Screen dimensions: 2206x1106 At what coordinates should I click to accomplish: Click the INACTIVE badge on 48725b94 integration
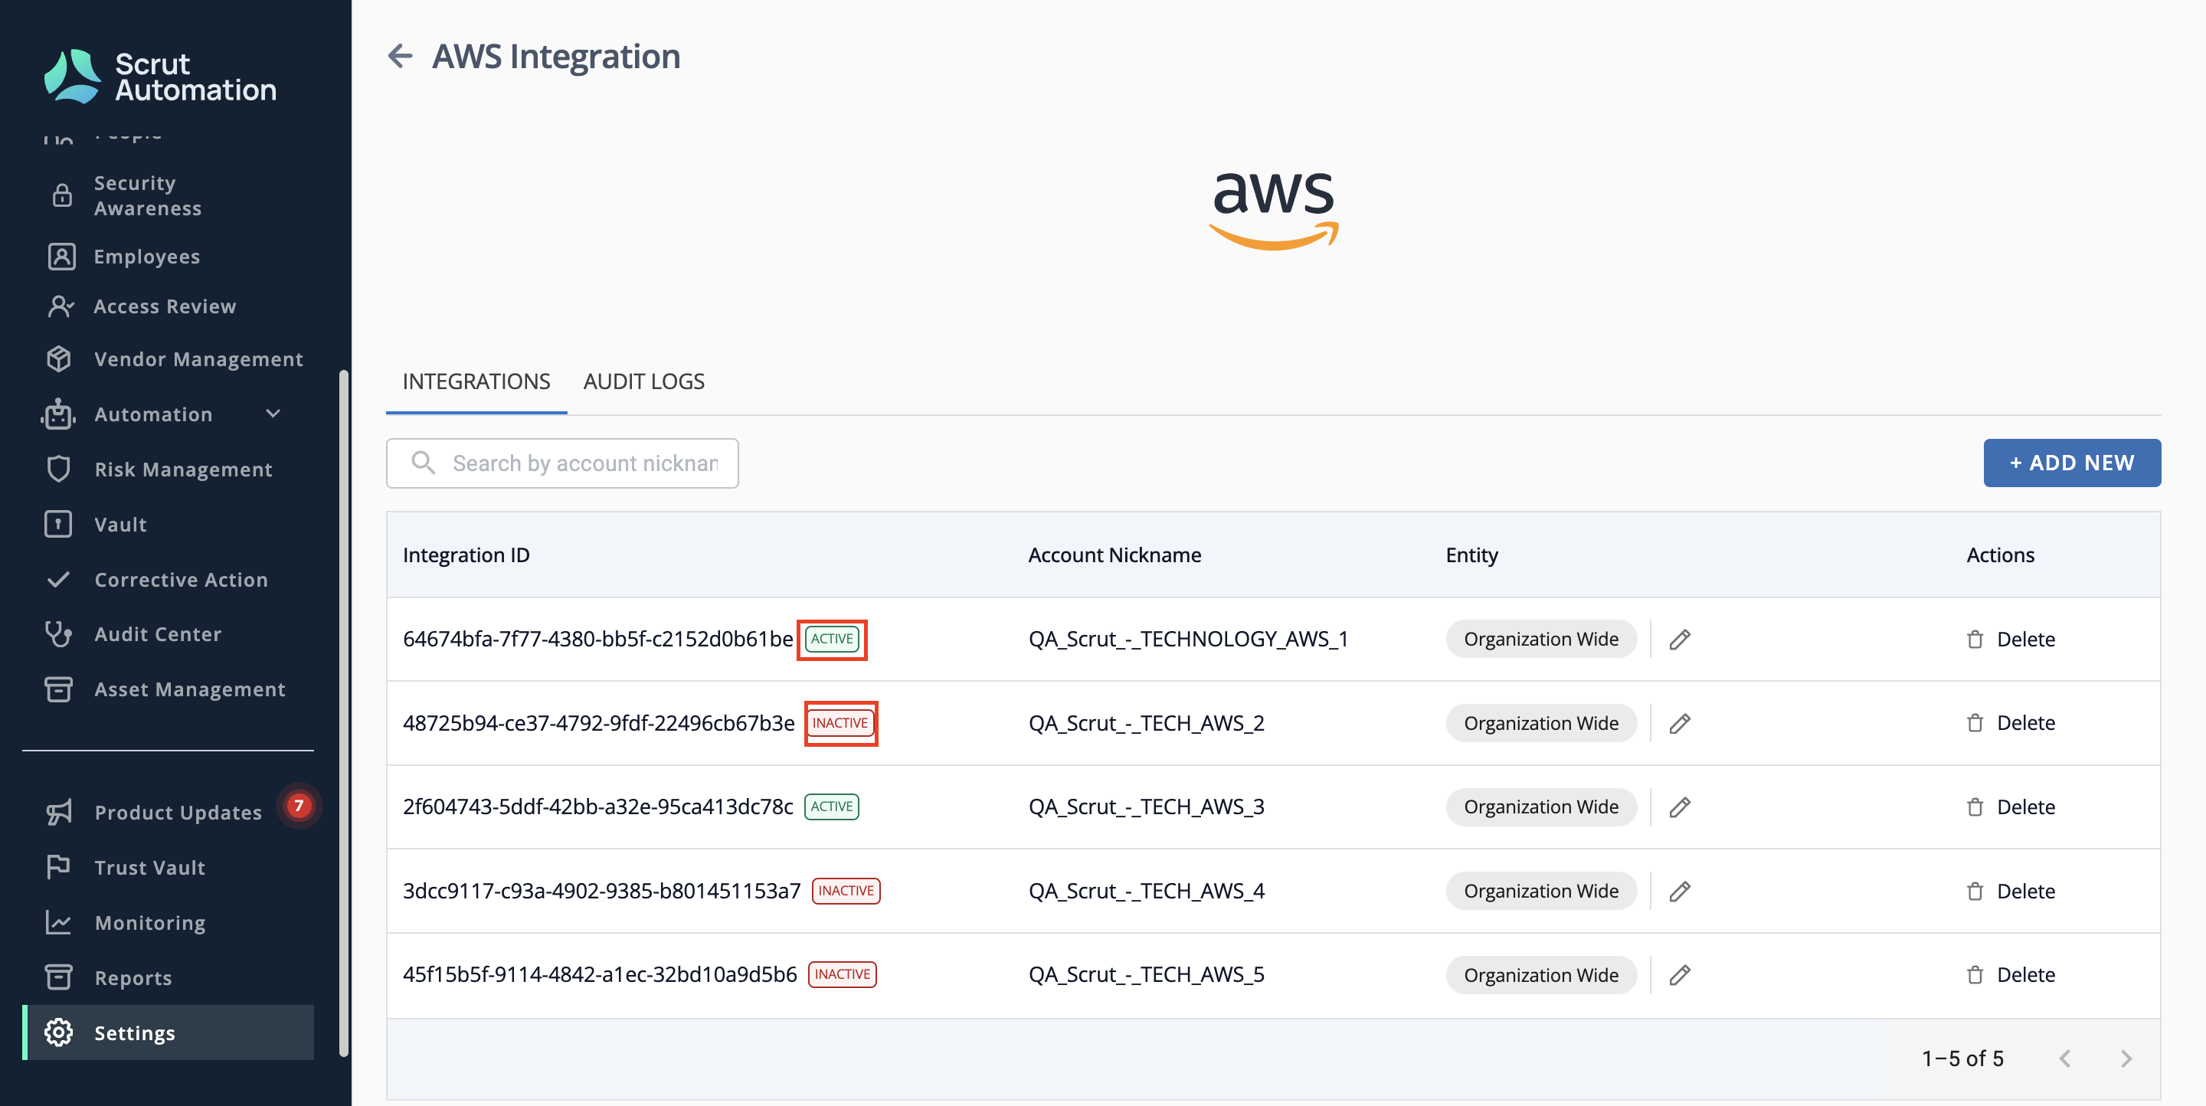[840, 723]
